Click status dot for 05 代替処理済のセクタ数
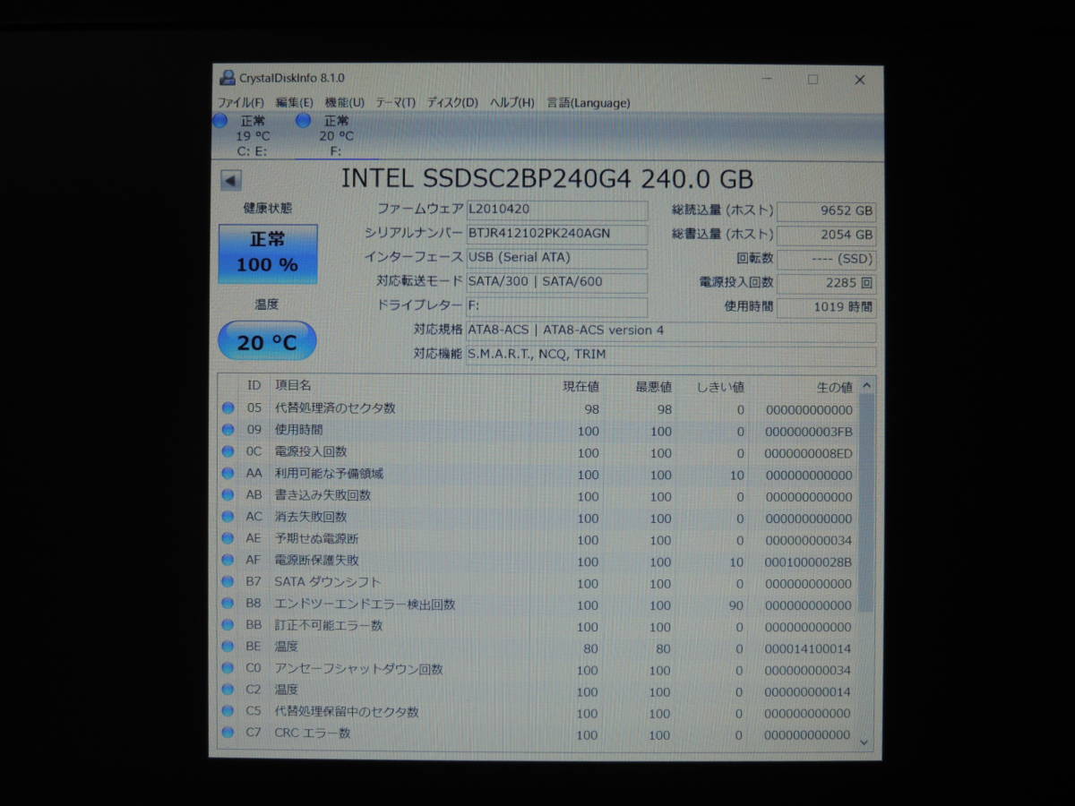1075x806 pixels. click(228, 409)
